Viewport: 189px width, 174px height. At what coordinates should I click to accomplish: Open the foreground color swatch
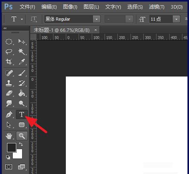pos(12,148)
